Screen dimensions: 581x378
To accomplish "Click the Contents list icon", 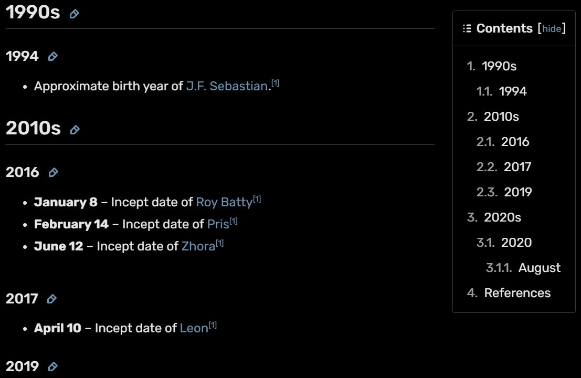I will 467,28.
